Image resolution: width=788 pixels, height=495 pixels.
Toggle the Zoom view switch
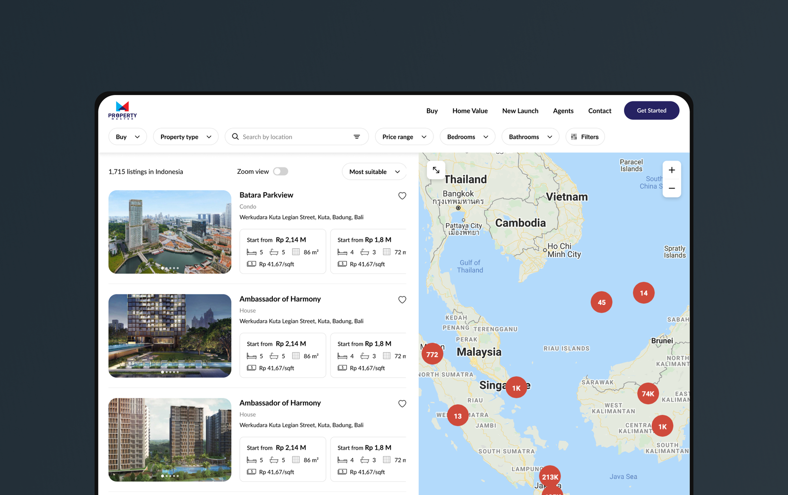pyautogui.click(x=281, y=171)
